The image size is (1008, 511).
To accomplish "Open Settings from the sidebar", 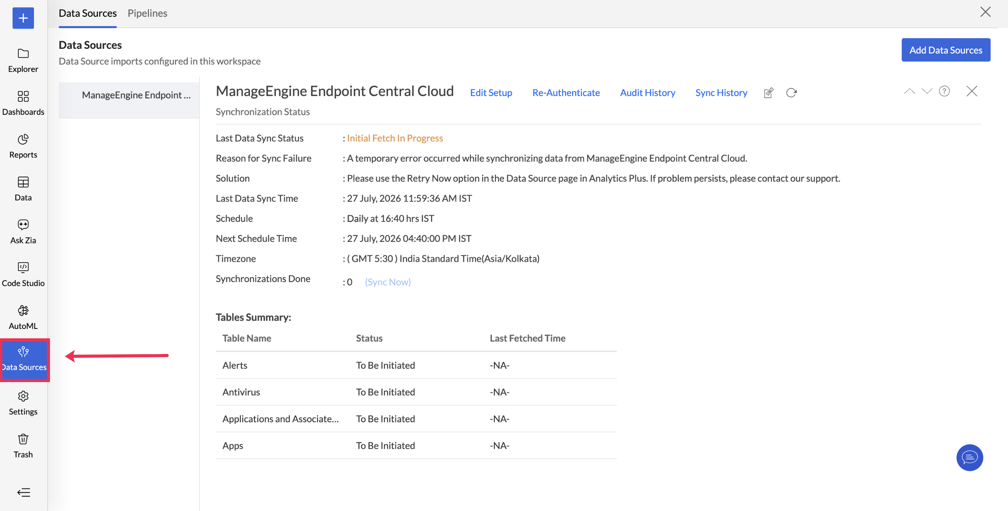I will (23, 403).
